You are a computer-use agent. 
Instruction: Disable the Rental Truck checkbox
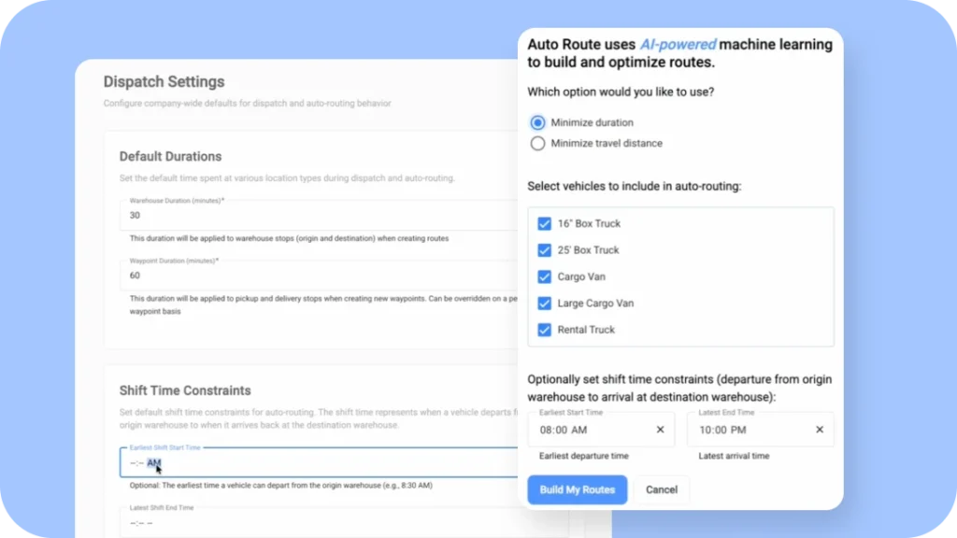545,330
